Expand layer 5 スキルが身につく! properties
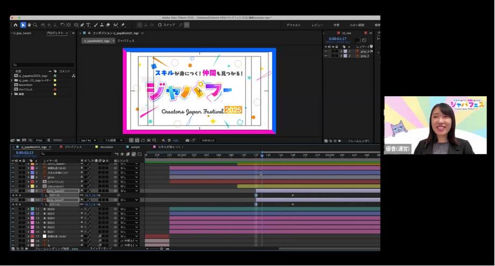The width and height of the screenshot is (495, 266). [28, 173]
